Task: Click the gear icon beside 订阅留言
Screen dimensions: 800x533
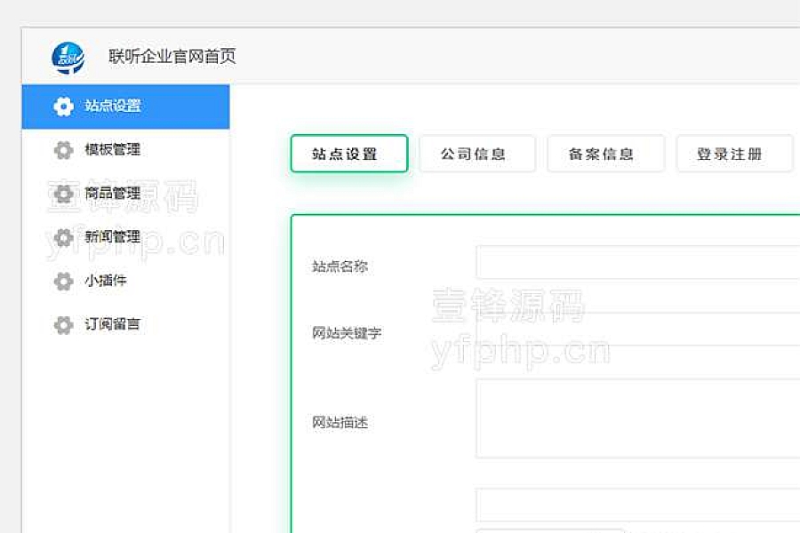Action: pos(63,325)
